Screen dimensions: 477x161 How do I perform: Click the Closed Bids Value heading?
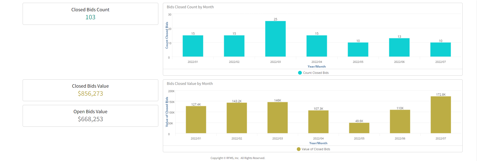point(90,86)
